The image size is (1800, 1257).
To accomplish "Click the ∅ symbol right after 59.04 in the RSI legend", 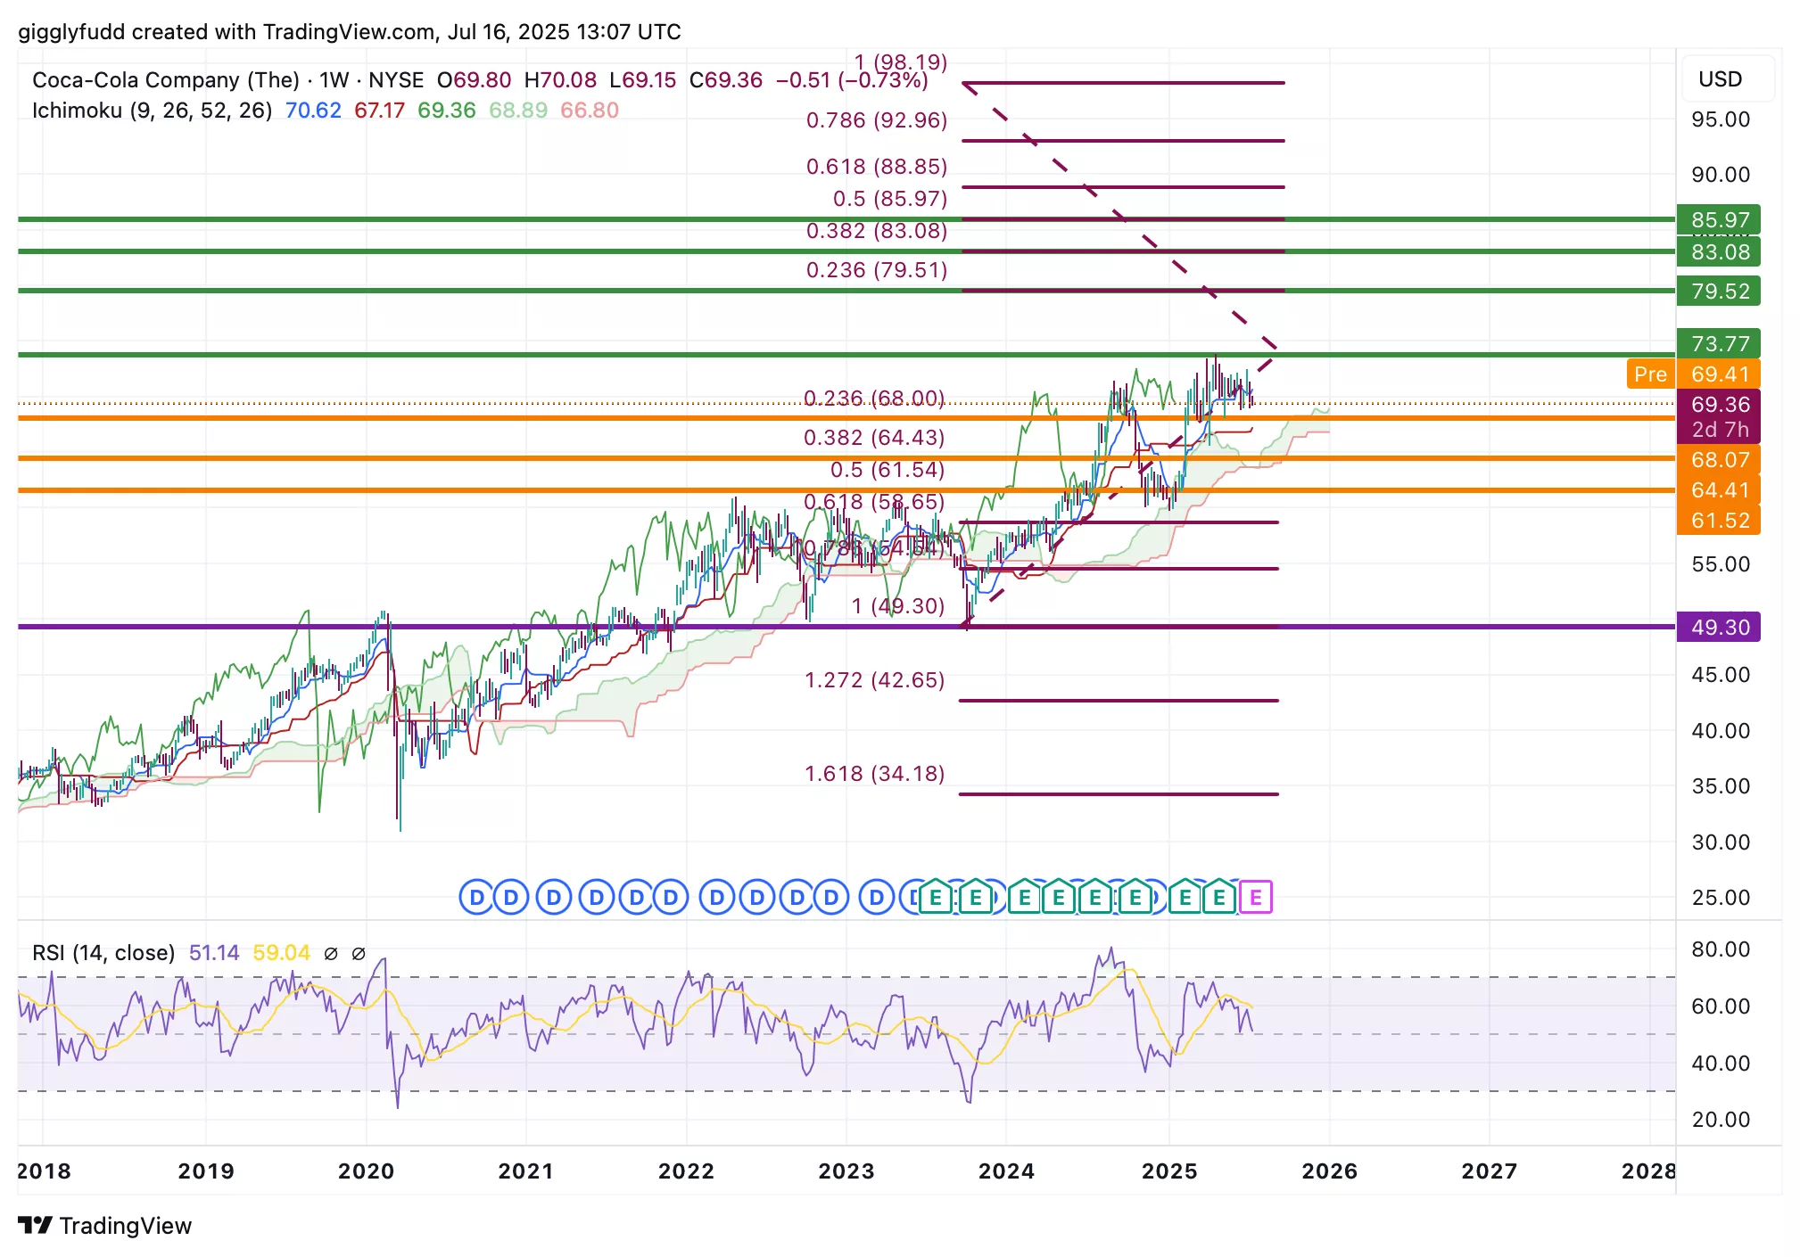I will [331, 953].
